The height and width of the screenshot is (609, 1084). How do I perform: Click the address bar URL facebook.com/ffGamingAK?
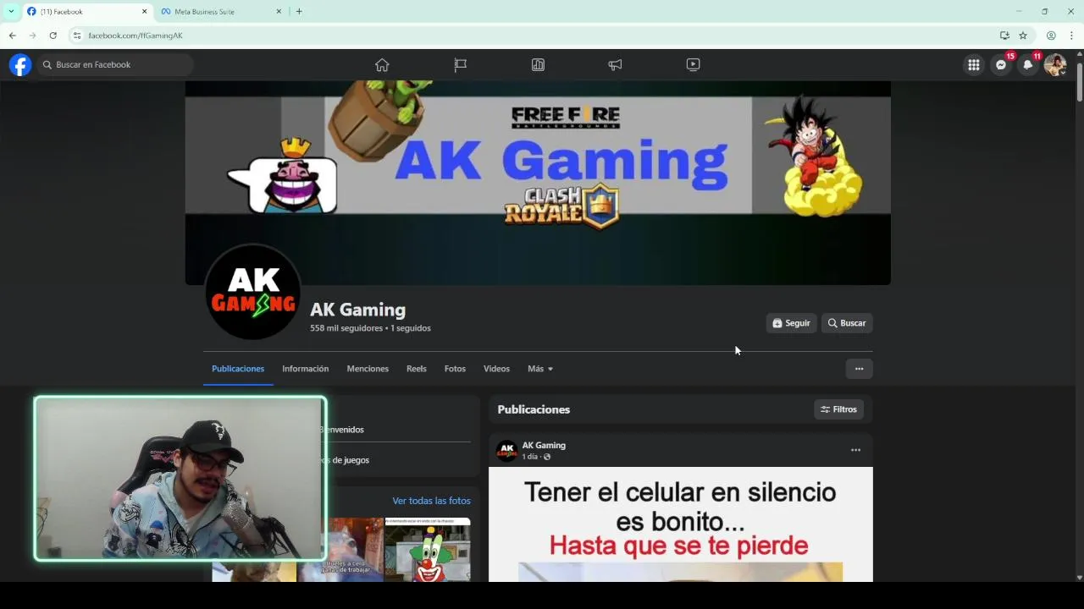[x=135, y=36]
